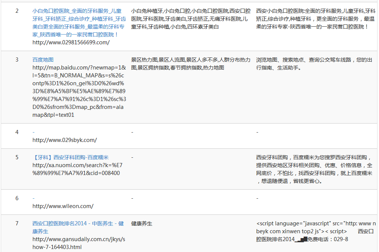379x252 pixels.
Task: Click the 百度地图 title link
Action: point(43,60)
